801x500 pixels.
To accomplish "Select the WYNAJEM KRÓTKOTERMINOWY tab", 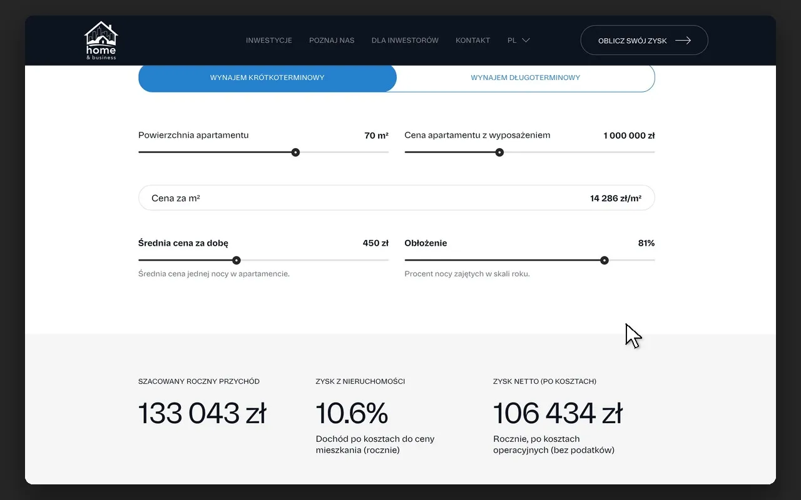I will (267, 78).
